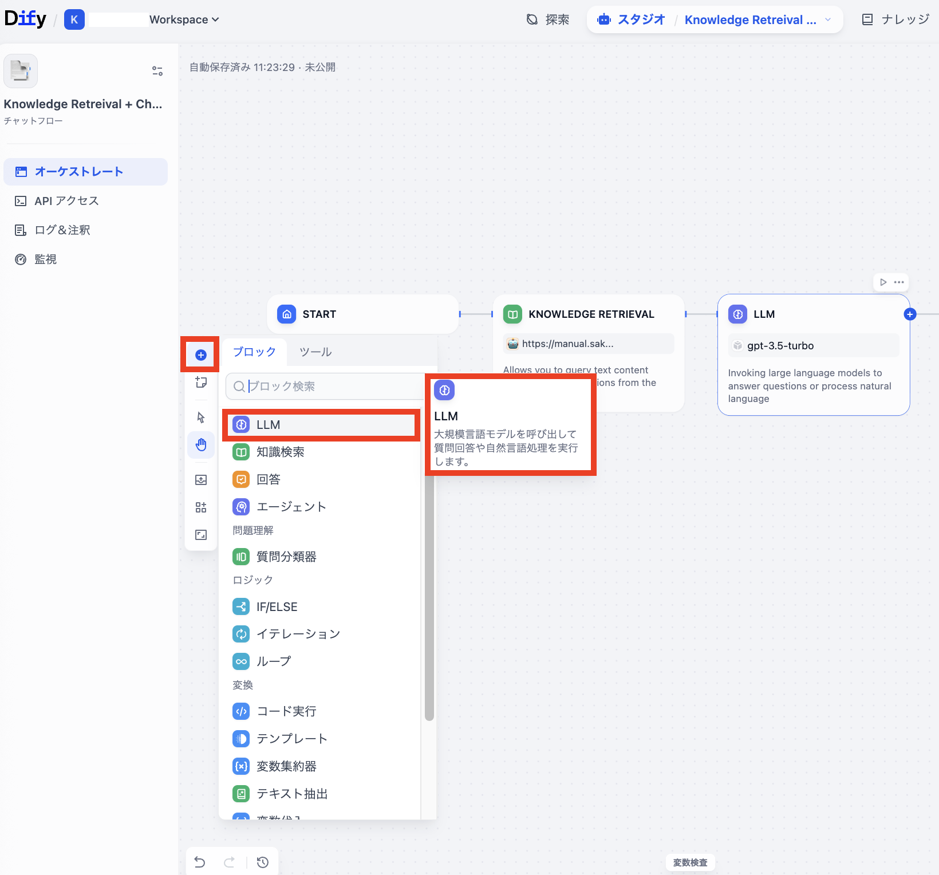Select the add note icon in toolbar
The width and height of the screenshot is (939, 875).
(201, 382)
